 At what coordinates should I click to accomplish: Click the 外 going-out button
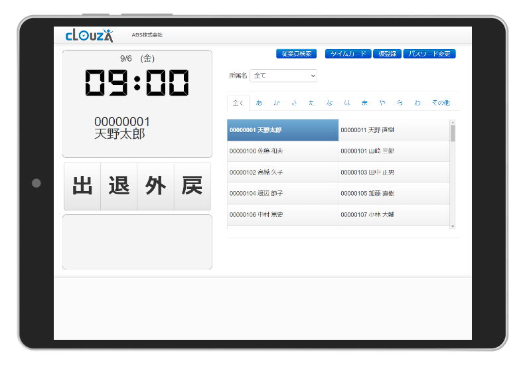click(155, 186)
